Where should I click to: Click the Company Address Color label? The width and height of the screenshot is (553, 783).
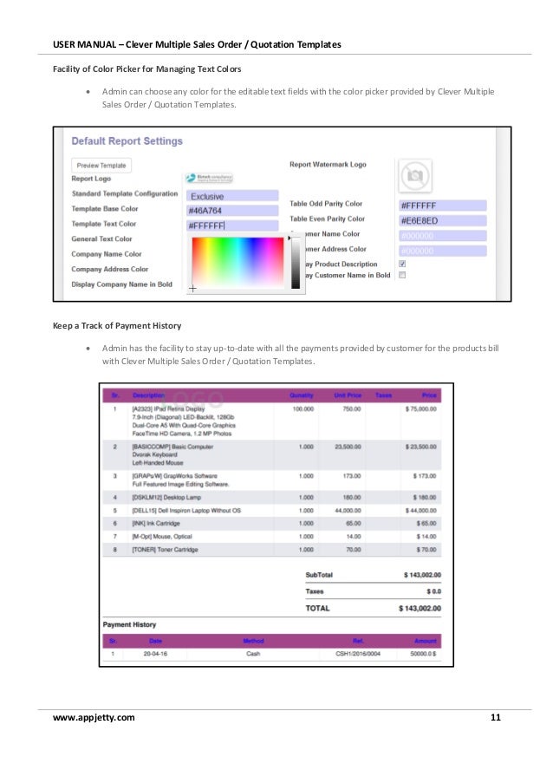tap(110, 269)
